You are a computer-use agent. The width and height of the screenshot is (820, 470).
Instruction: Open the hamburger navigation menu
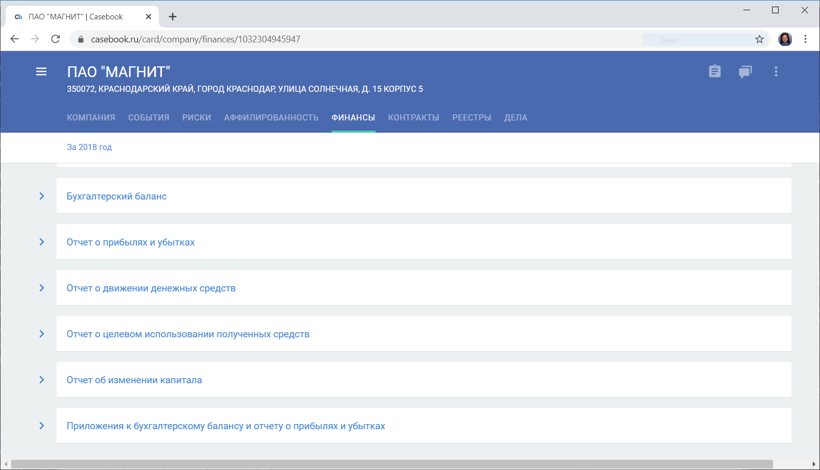pos(41,72)
